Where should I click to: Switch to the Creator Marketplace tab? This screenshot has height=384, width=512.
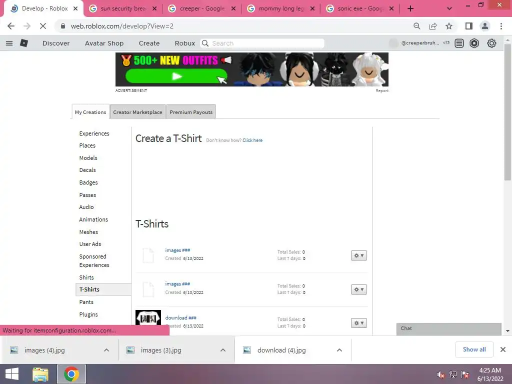click(x=137, y=112)
